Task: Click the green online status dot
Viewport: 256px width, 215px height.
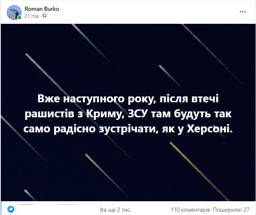Action: coord(19,18)
